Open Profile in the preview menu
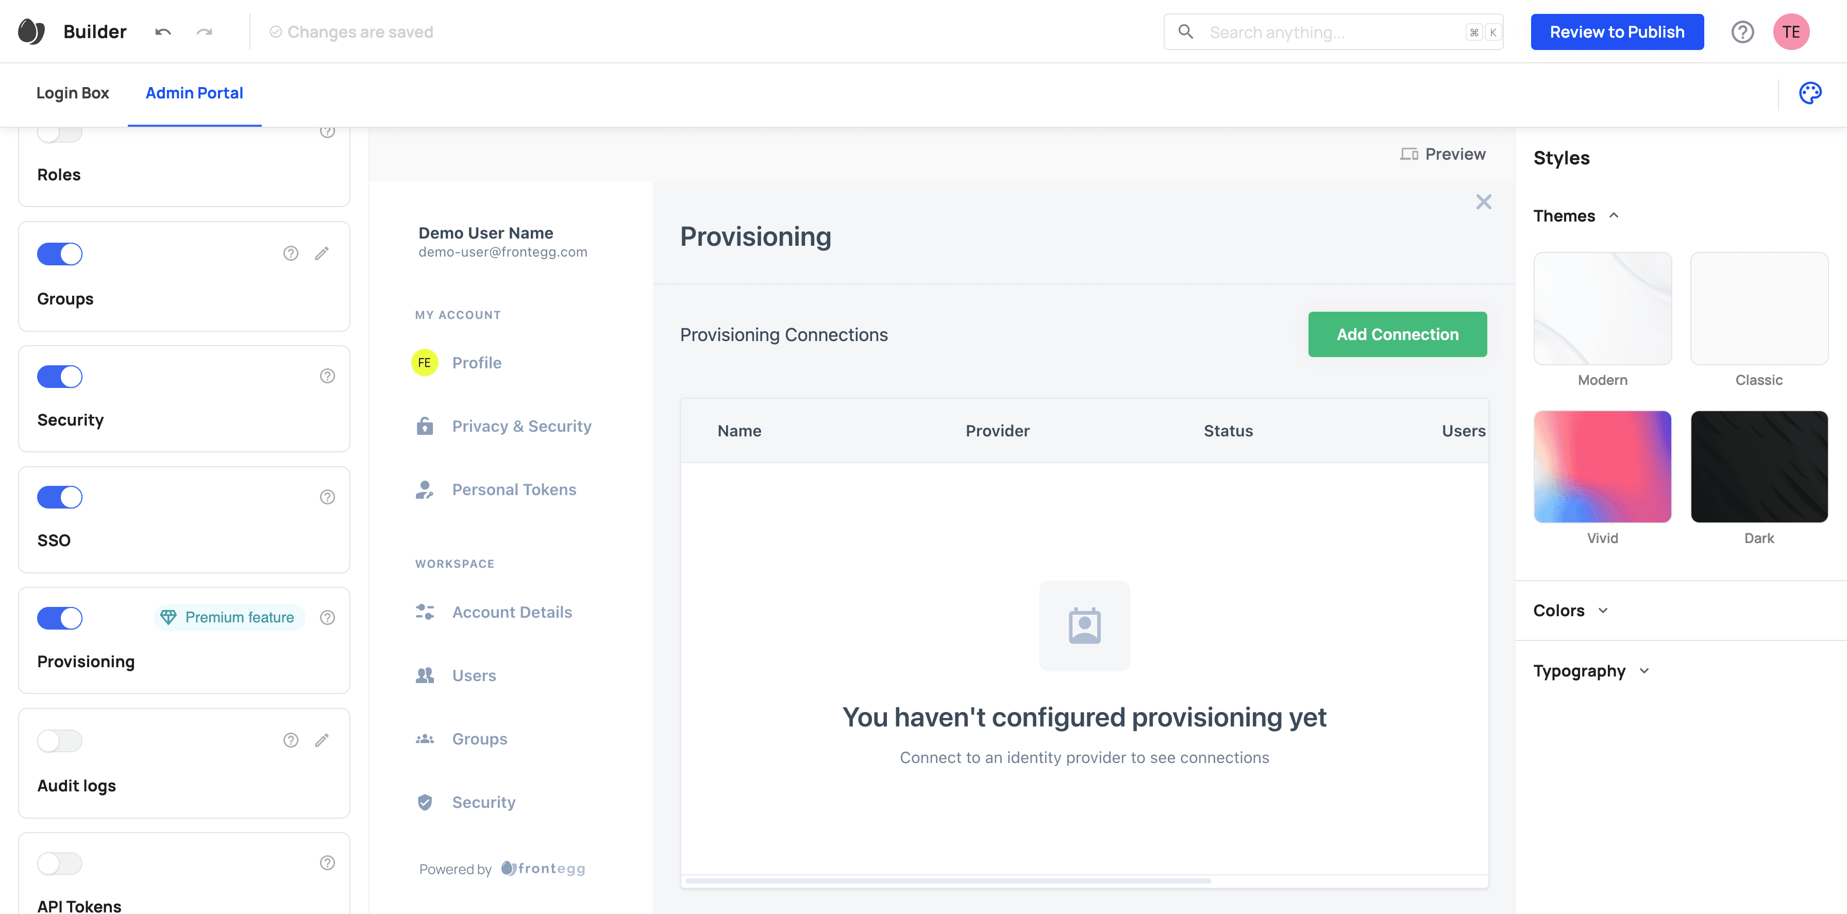 point(477,363)
